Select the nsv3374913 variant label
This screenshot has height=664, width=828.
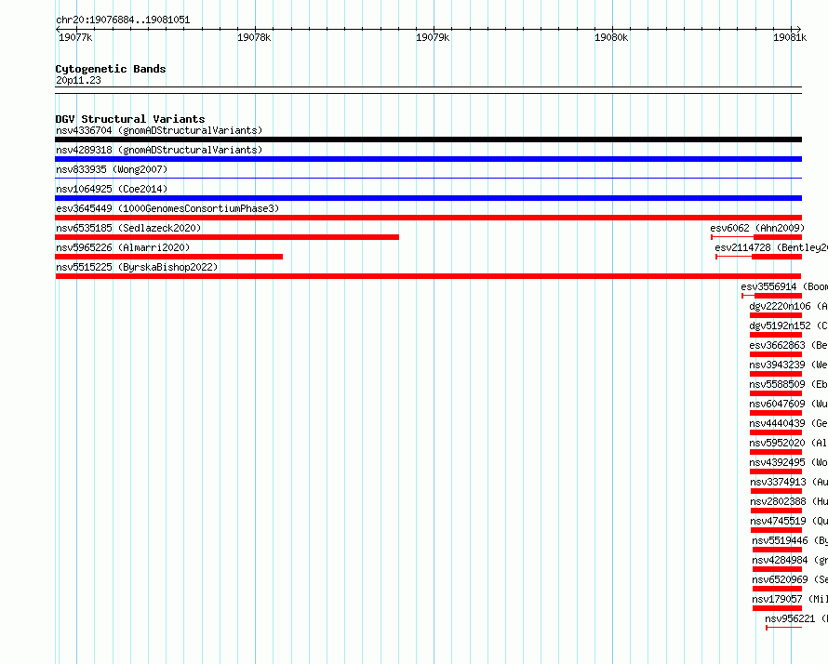[x=789, y=482]
